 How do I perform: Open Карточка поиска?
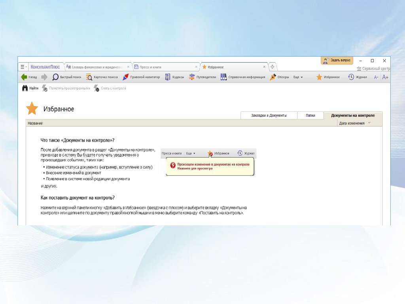(102, 77)
